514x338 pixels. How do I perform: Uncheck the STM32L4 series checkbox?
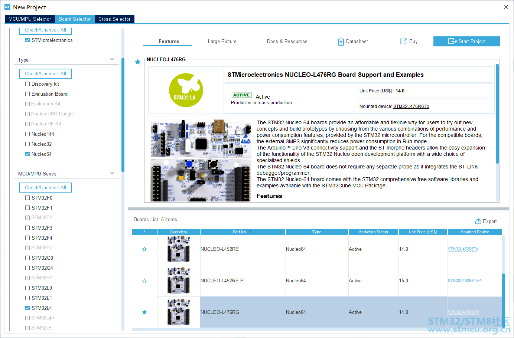click(x=27, y=308)
